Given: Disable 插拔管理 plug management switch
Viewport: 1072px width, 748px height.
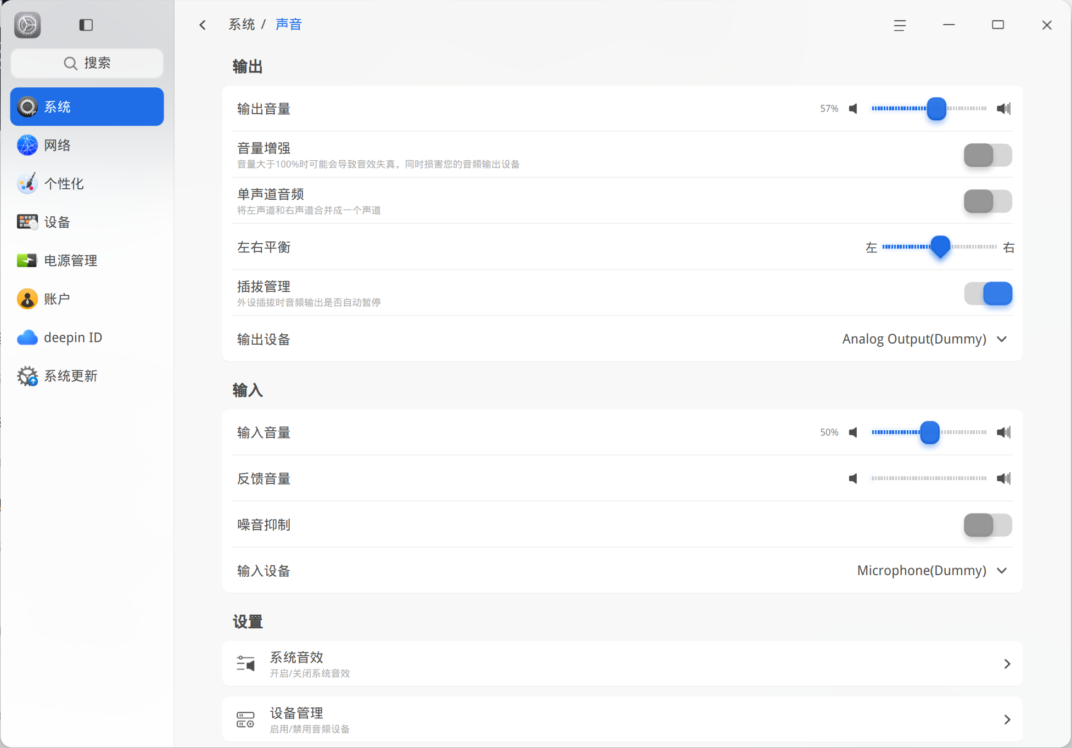Looking at the screenshot, I should (988, 294).
